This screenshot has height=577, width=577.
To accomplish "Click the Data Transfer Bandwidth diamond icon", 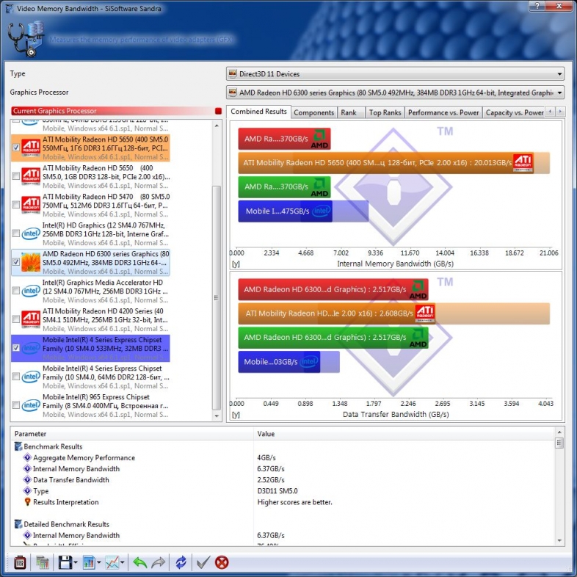I will tap(27, 479).
